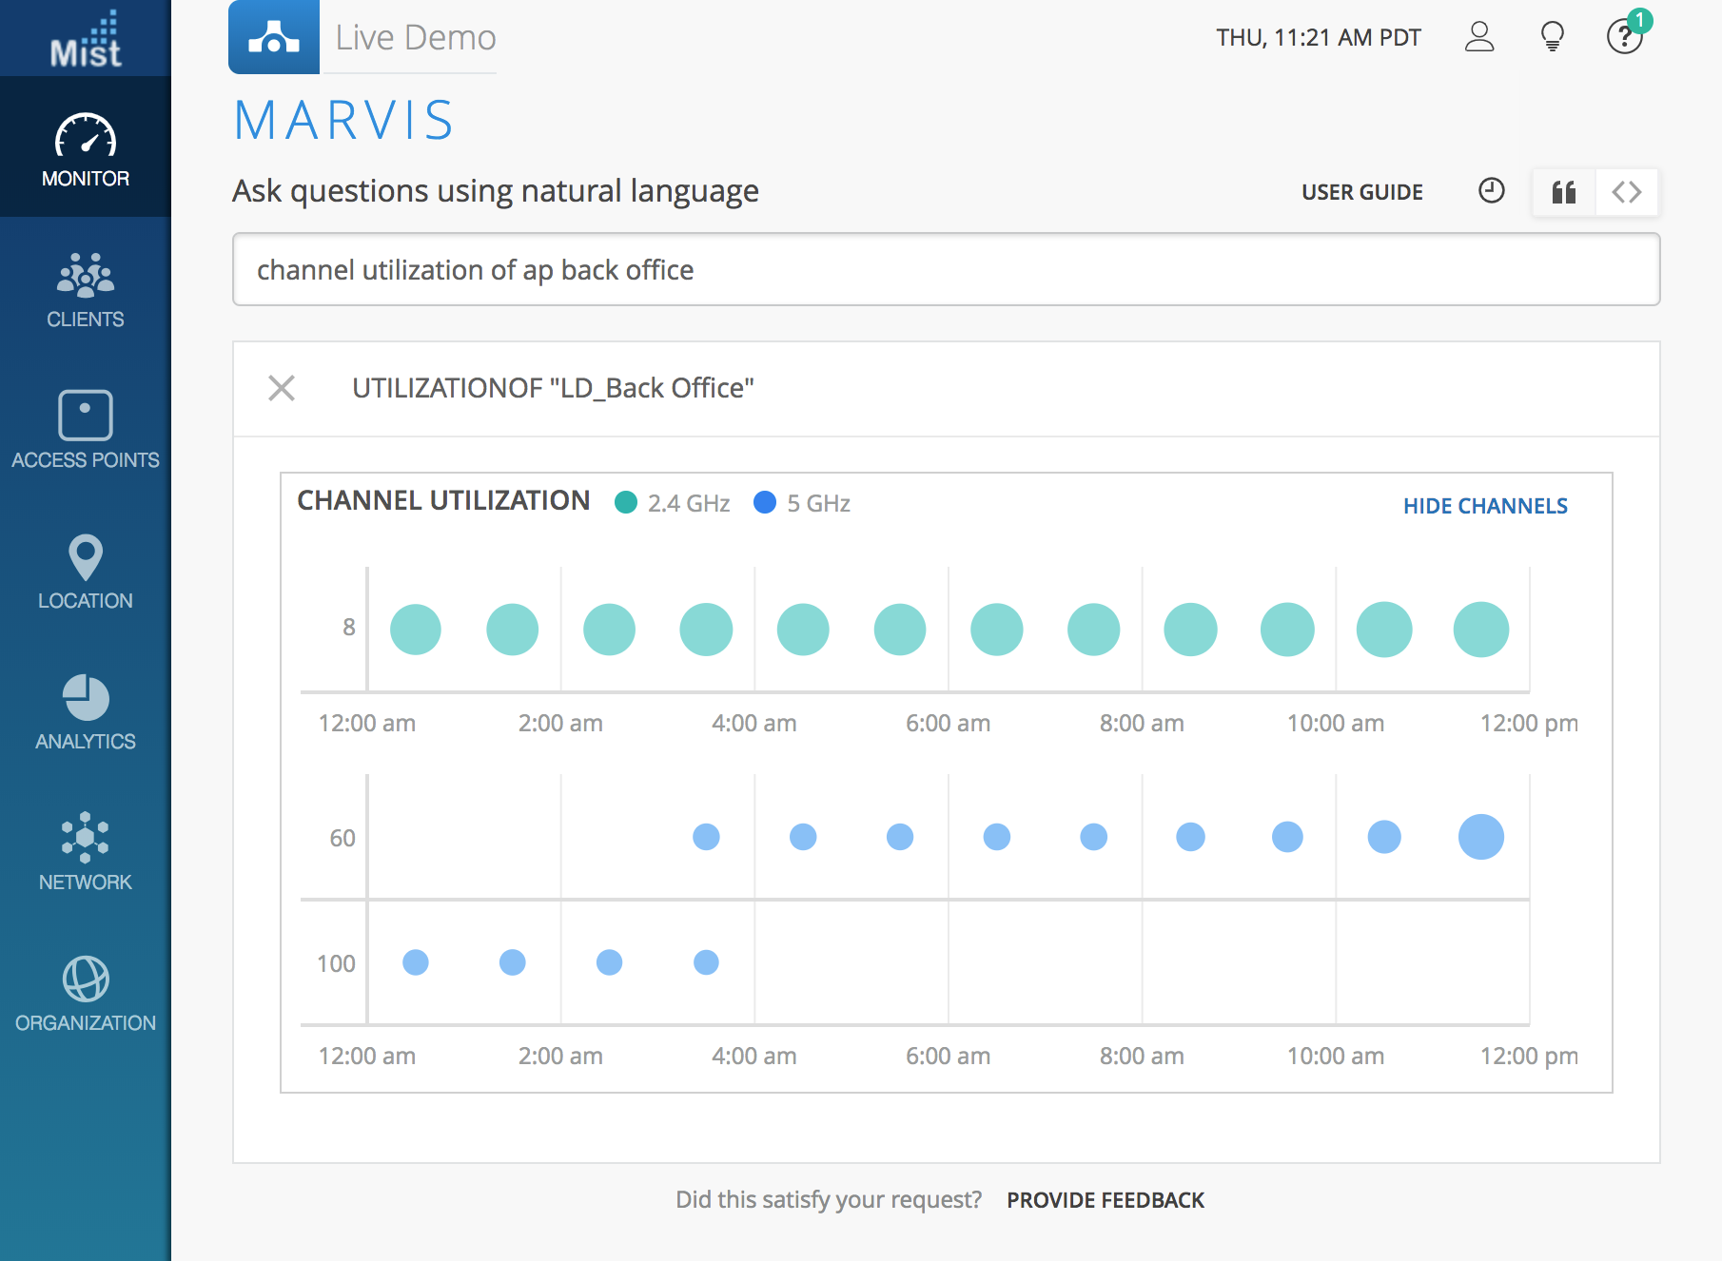Switch to natural language quote mode

(x=1563, y=192)
